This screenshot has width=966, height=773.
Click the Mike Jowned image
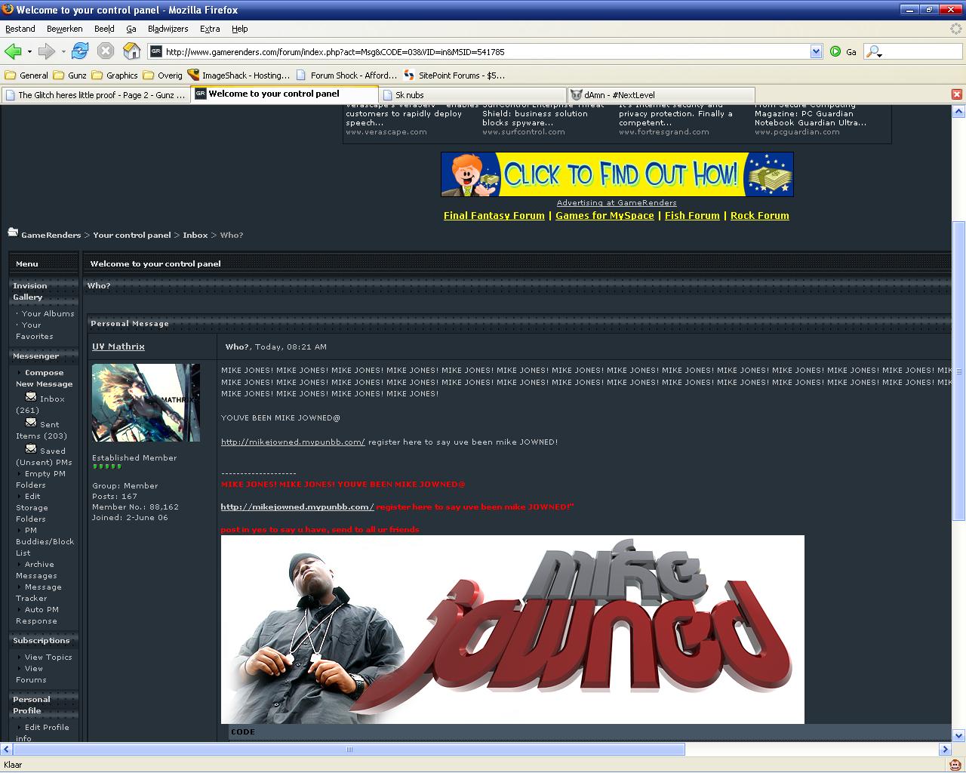click(x=512, y=630)
